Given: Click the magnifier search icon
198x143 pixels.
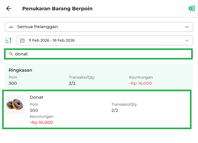Looking at the screenshot, I should point(11,54).
